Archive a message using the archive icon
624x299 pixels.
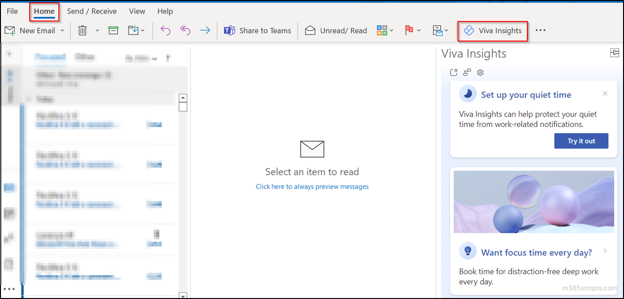pyautogui.click(x=113, y=30)
